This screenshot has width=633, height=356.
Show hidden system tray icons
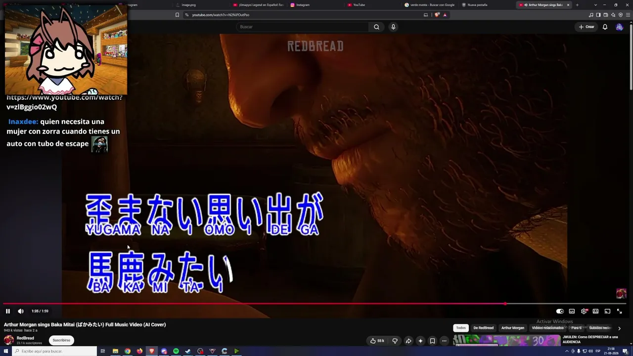point(567,351)
